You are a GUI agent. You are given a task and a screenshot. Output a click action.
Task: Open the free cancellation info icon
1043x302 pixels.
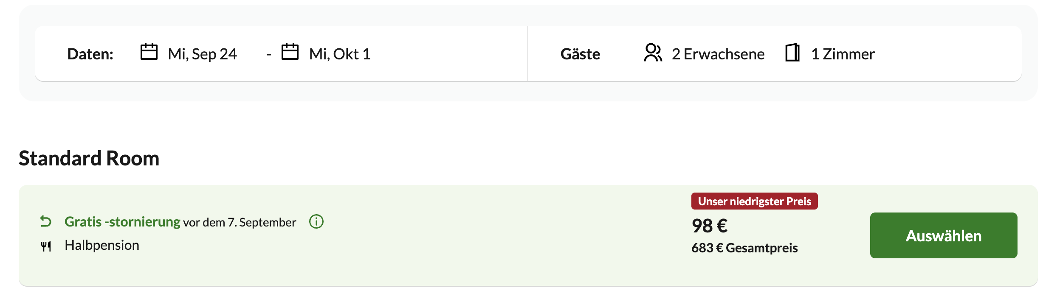pyautogui.click(x=316, y=221)
